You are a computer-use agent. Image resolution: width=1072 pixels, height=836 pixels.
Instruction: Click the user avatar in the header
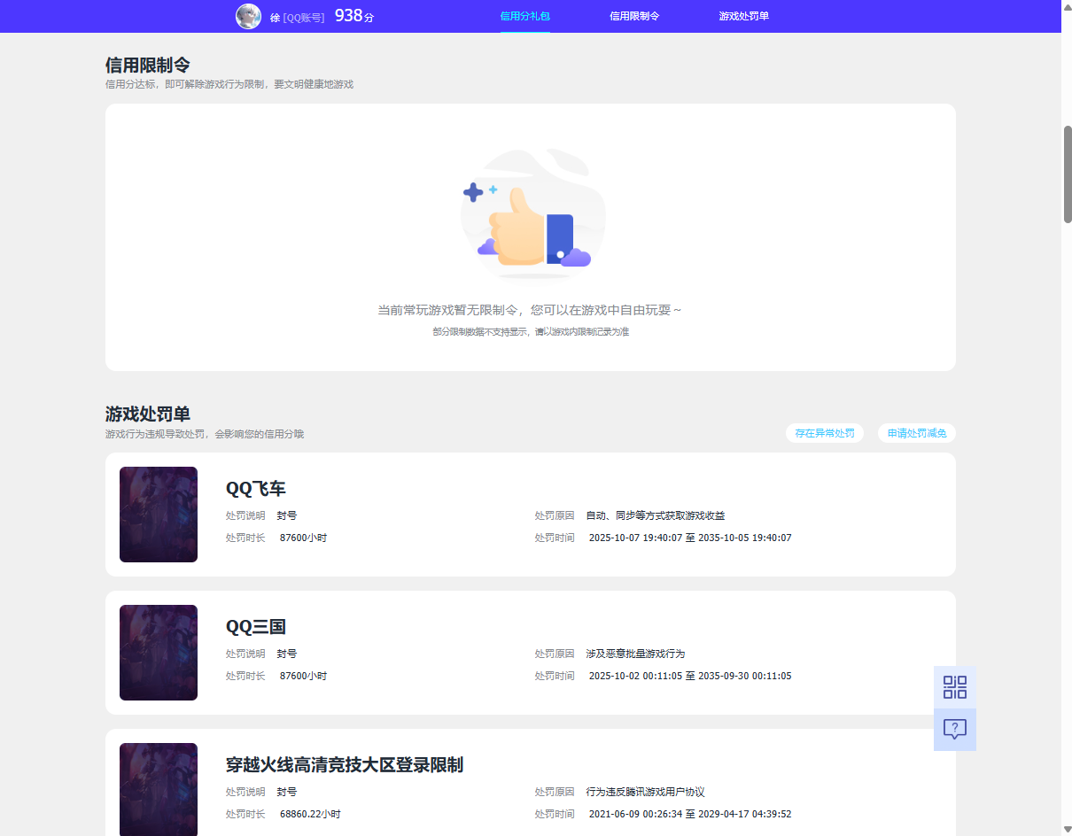point(248,16)
